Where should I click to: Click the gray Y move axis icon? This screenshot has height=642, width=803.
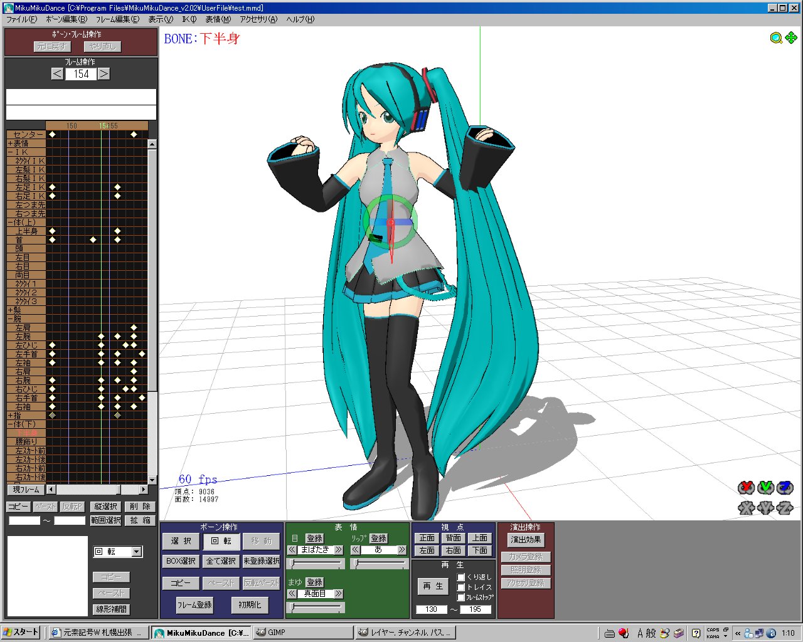point(765,508)
